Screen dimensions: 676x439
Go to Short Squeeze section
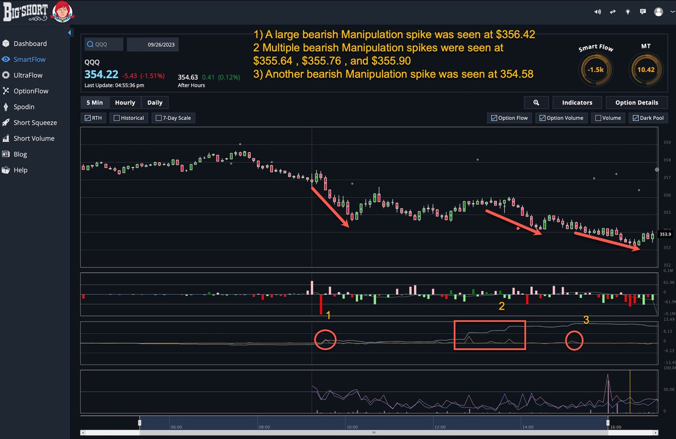[35, 122]
